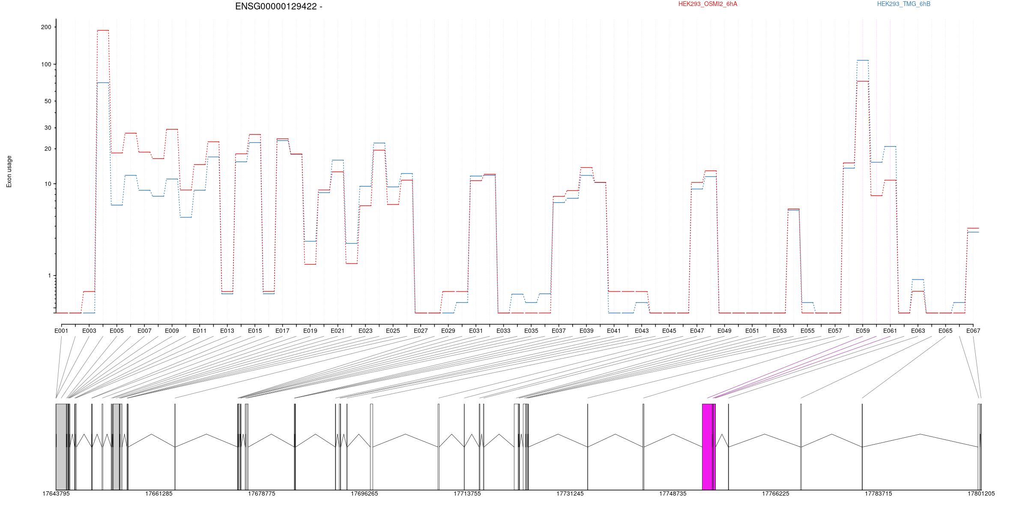Click genomic coordinate 17661285

point(159,494)
